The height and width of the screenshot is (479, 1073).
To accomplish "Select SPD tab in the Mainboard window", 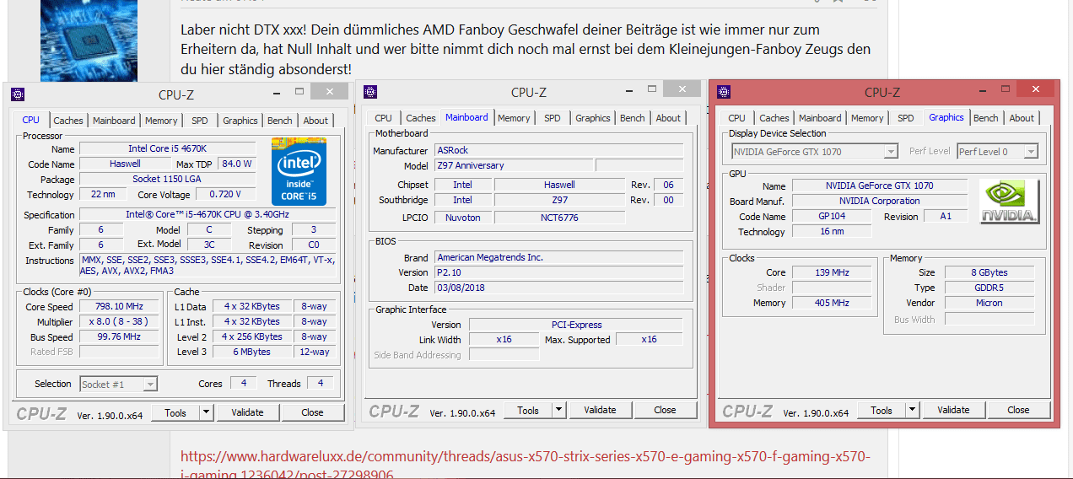I will 553,118.
